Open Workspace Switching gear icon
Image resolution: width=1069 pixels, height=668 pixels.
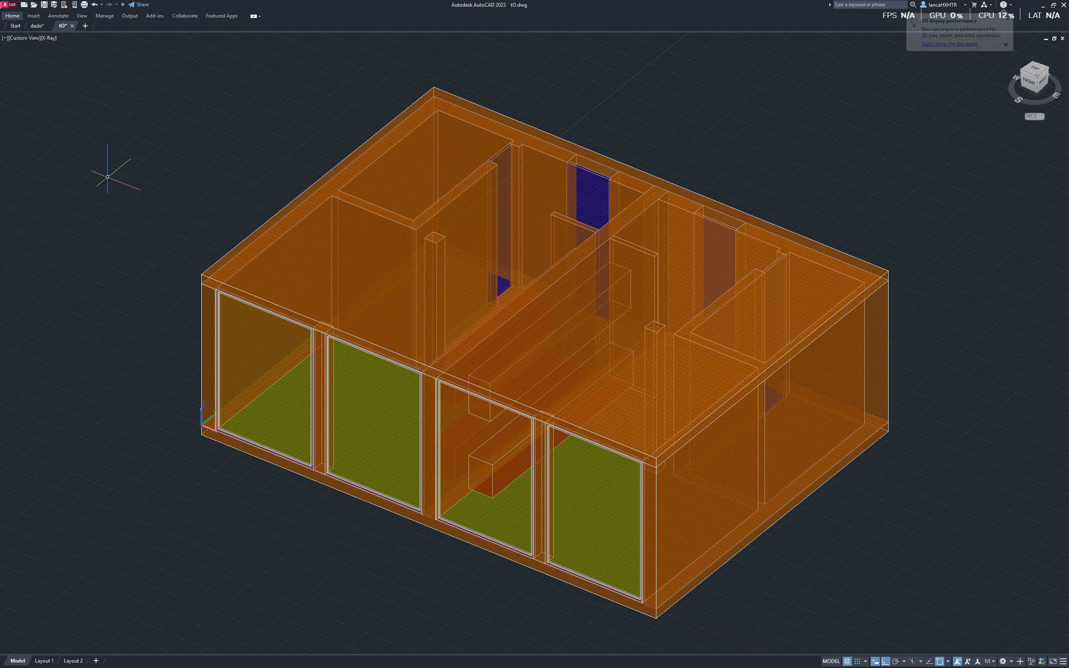pos(1003,661)
